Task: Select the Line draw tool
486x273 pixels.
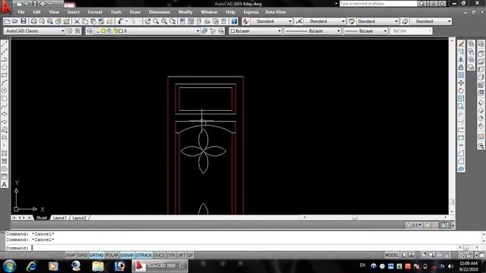Action: (5, 44)
